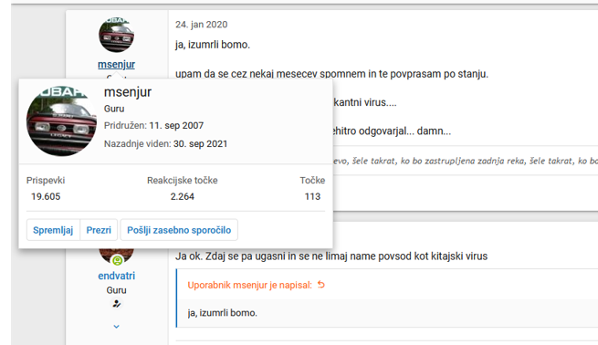This screenshot has width=598, height=345.
Task: Click Reakcijske točke value 2.264
Action: click(183, 196)
